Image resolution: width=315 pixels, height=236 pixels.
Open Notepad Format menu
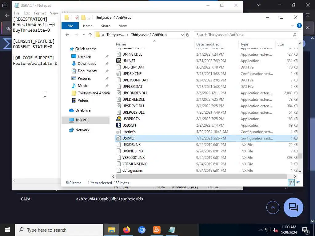point(40,13)
